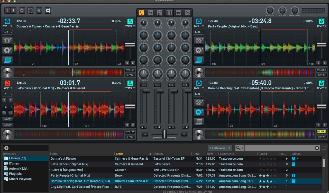This screenshot has width=329, height=193.
Task: Click the record button in top toolbar
Action: [x=39, y=11]
